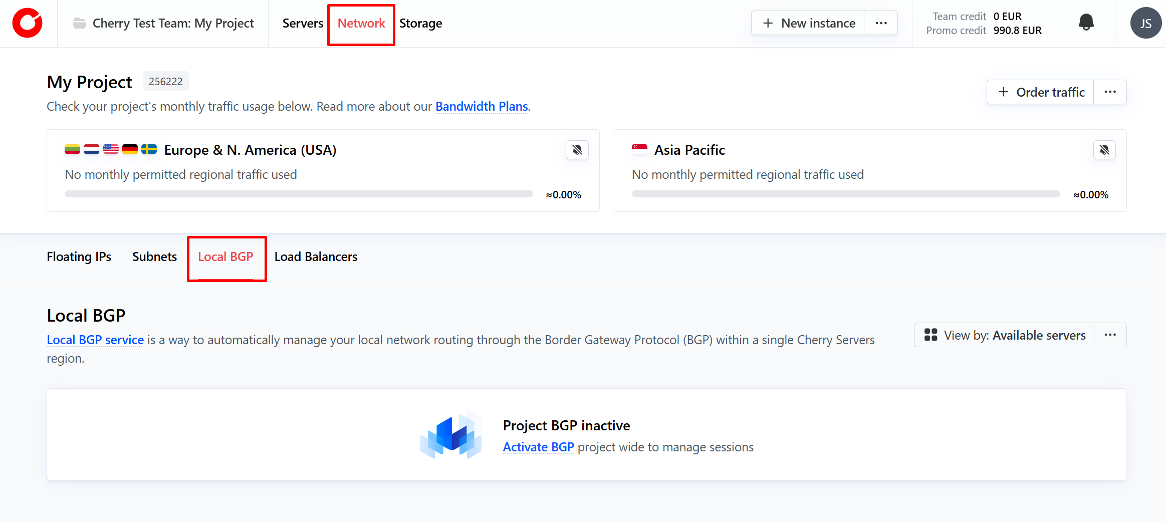Expand more options next to Order traffic
This screenshot has height=523, width=1166.
coord(1110,92)
